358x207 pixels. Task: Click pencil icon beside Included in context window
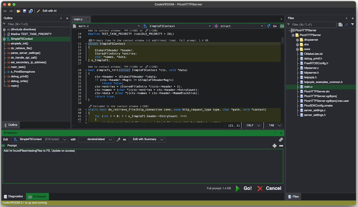point(90,106)
